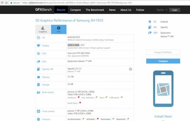Viewport: 190px width, 121px height.
Task: Open the Follow navigation item
Action: (x=140, y=10)
